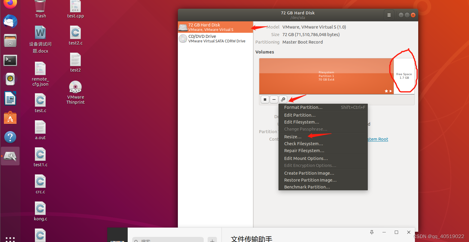Open the Files manager dock icon
This screenshot has width=469, height=242.
pyautogui.click(x=10, y=41)
